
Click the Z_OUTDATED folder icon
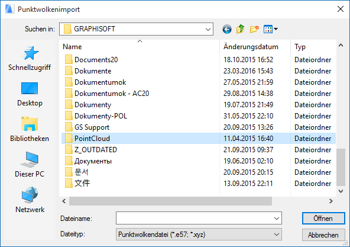69,149
